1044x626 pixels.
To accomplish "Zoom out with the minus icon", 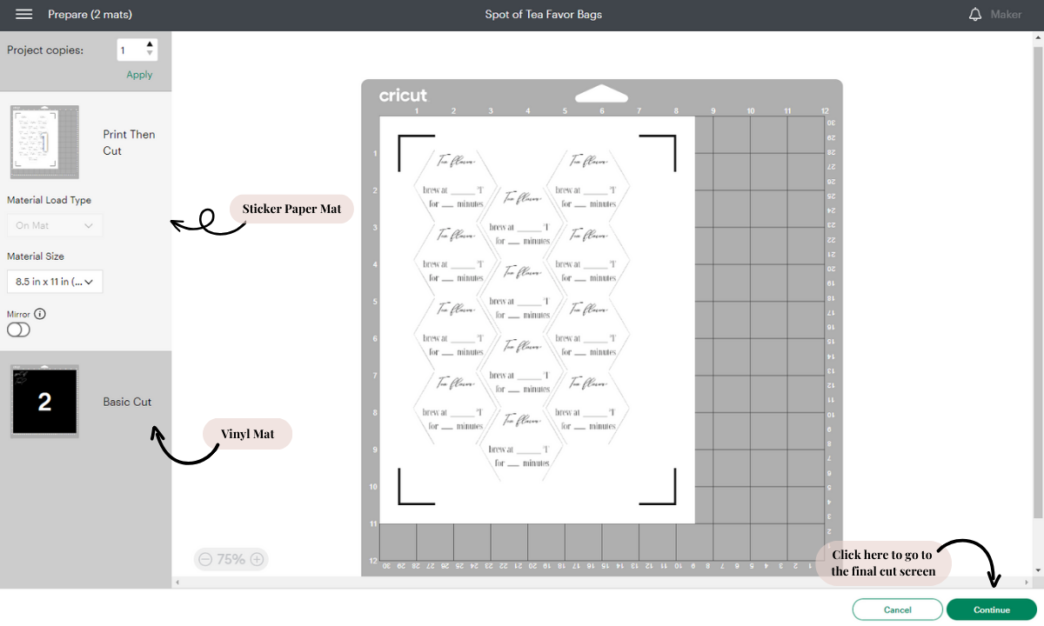I will pos(205,559).
